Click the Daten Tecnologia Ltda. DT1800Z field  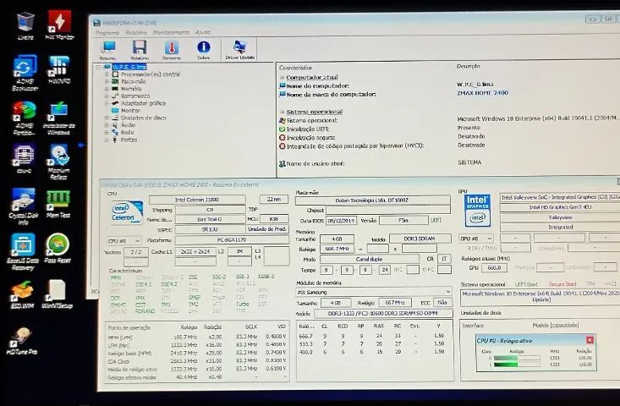(x=372, y=200)
